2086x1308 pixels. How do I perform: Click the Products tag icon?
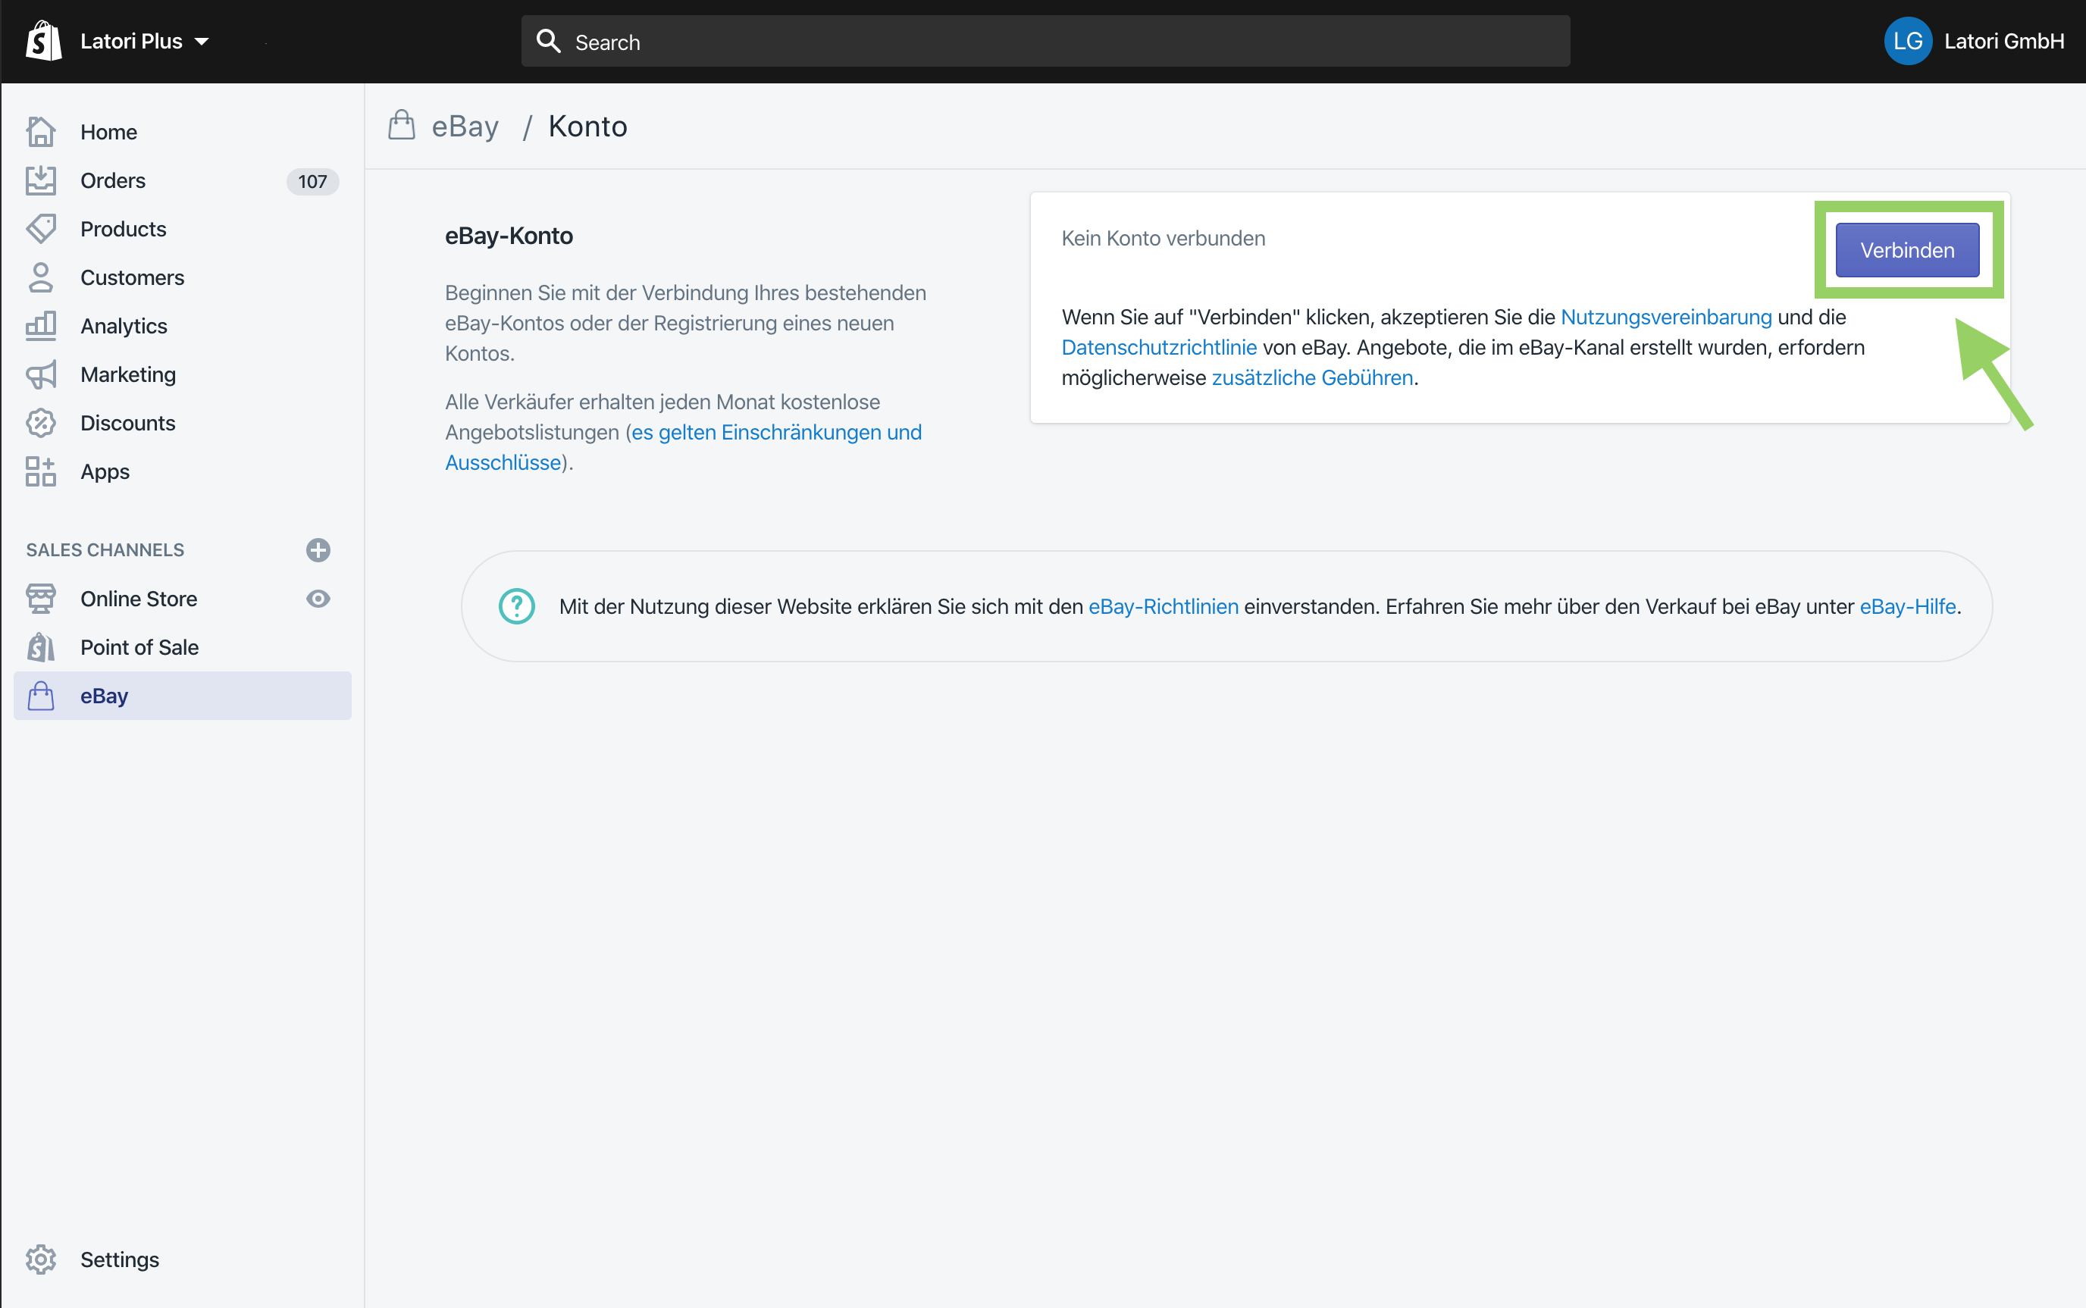click(41, 228)
